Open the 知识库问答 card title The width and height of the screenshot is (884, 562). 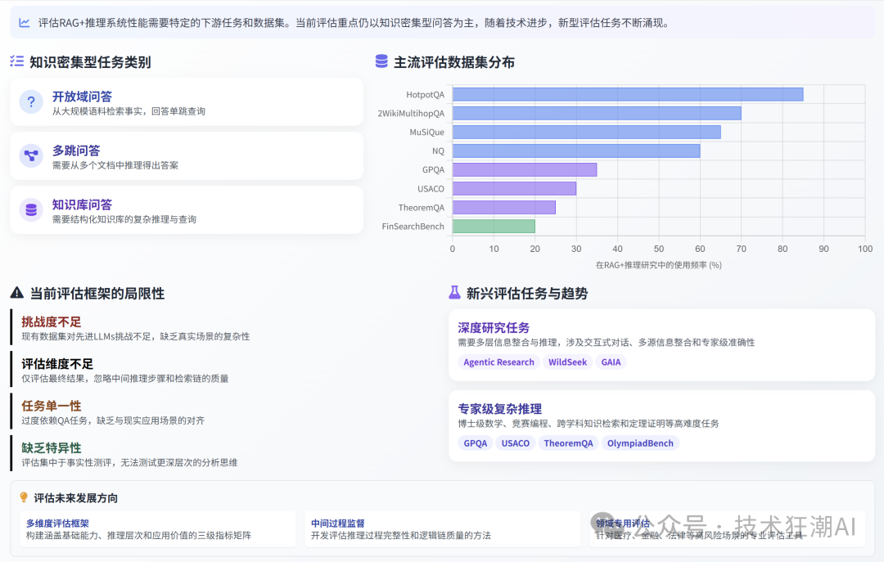pos(83,205)
